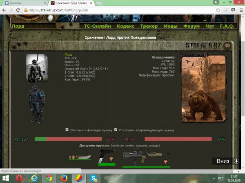Open the 'Кодекс' menu item

coord(125,26)
